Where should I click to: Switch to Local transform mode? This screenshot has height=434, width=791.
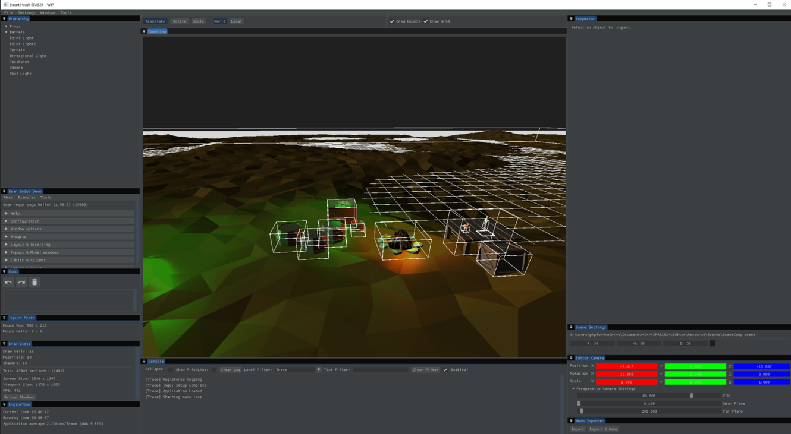236,21
